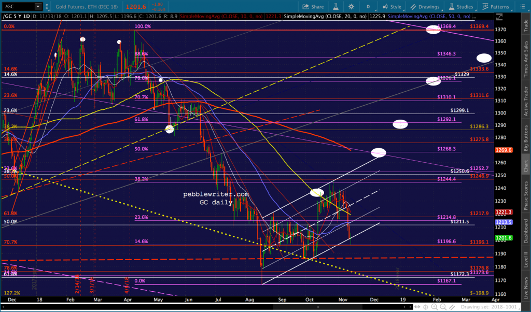Screen dimensions: 531x312
Task: Click the zoom out magnifier icon
Action: [443, 307]
